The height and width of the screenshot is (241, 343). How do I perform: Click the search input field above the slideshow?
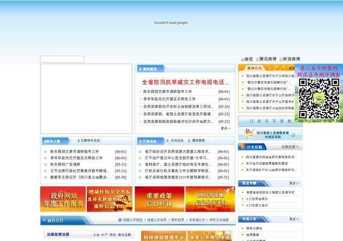point(62,59)
